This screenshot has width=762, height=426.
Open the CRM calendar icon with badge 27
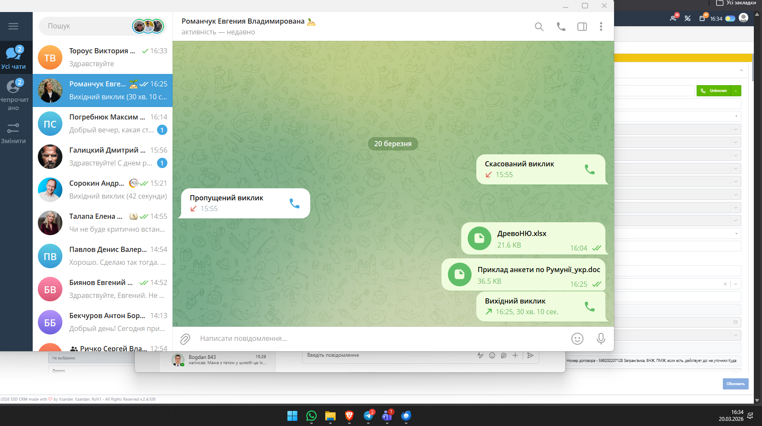tap(703, 18)
